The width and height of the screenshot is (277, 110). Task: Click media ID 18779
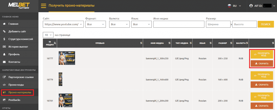click(50, 80)
